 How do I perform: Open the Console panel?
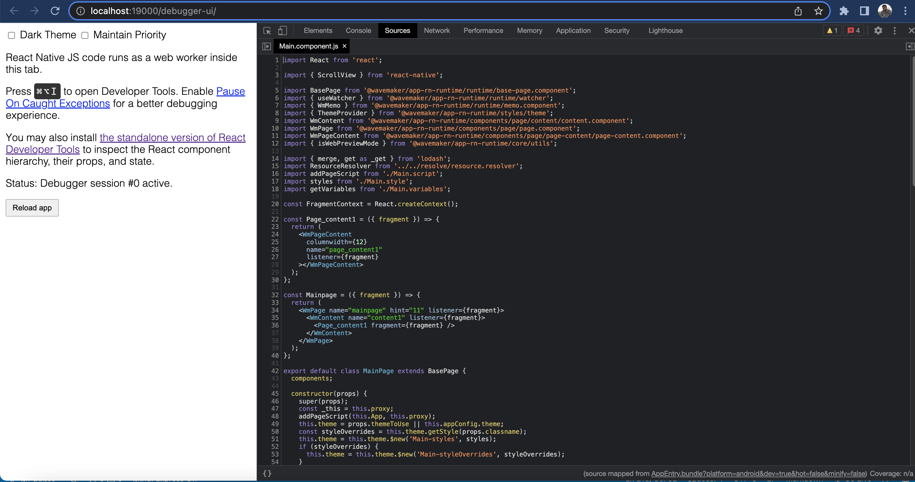coord(358,31)
